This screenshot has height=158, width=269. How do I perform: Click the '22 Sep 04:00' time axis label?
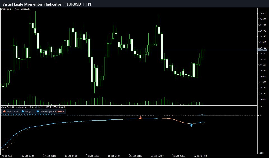(x=200, y=156)
